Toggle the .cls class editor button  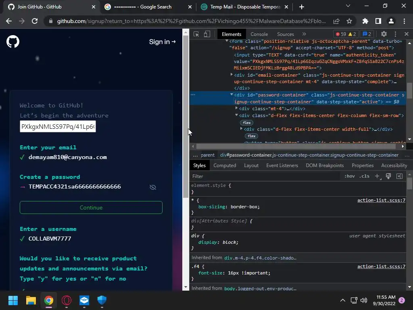click(x=364, y=176)
